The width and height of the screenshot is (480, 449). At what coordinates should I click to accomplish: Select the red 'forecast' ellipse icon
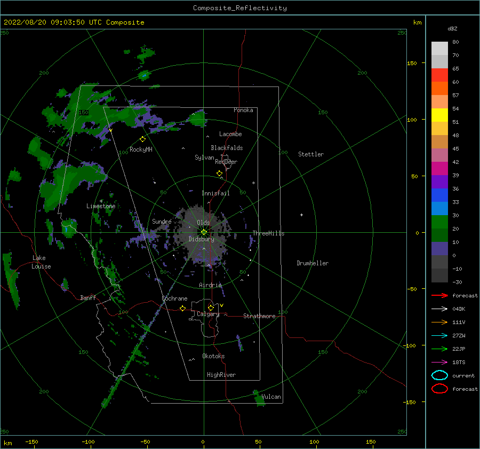click(x=439, y=389)
